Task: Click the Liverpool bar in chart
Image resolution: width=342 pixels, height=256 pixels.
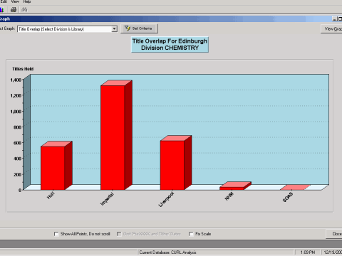Action: pos(172,165)
